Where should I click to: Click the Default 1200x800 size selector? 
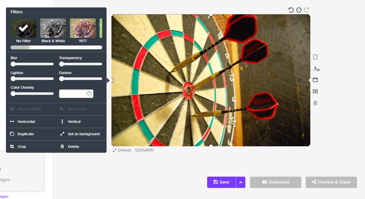coord(133,150)
